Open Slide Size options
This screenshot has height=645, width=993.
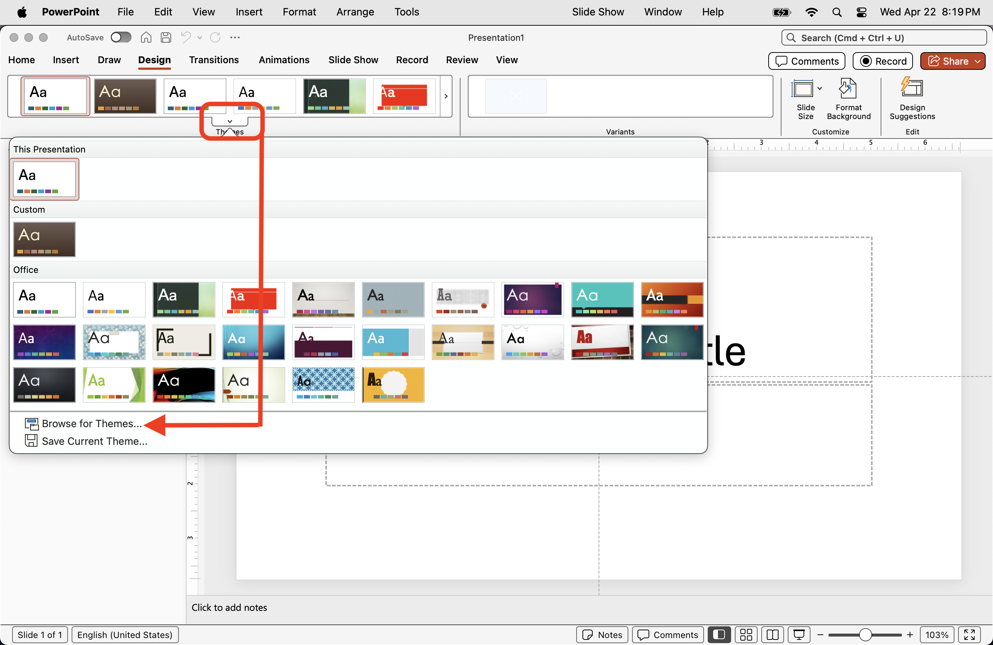coord(806,99)
